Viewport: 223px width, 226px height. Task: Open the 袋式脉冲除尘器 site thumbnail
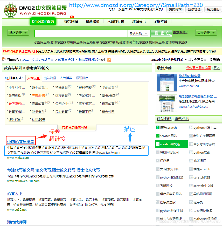[x=167, y=83]
